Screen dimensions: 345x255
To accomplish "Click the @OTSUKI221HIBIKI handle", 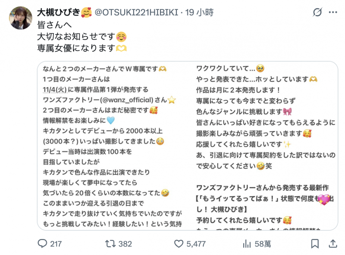I will (136, 12).
